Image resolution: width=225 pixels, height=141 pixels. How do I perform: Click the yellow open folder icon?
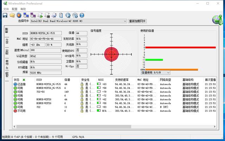(x=12, y=15)
